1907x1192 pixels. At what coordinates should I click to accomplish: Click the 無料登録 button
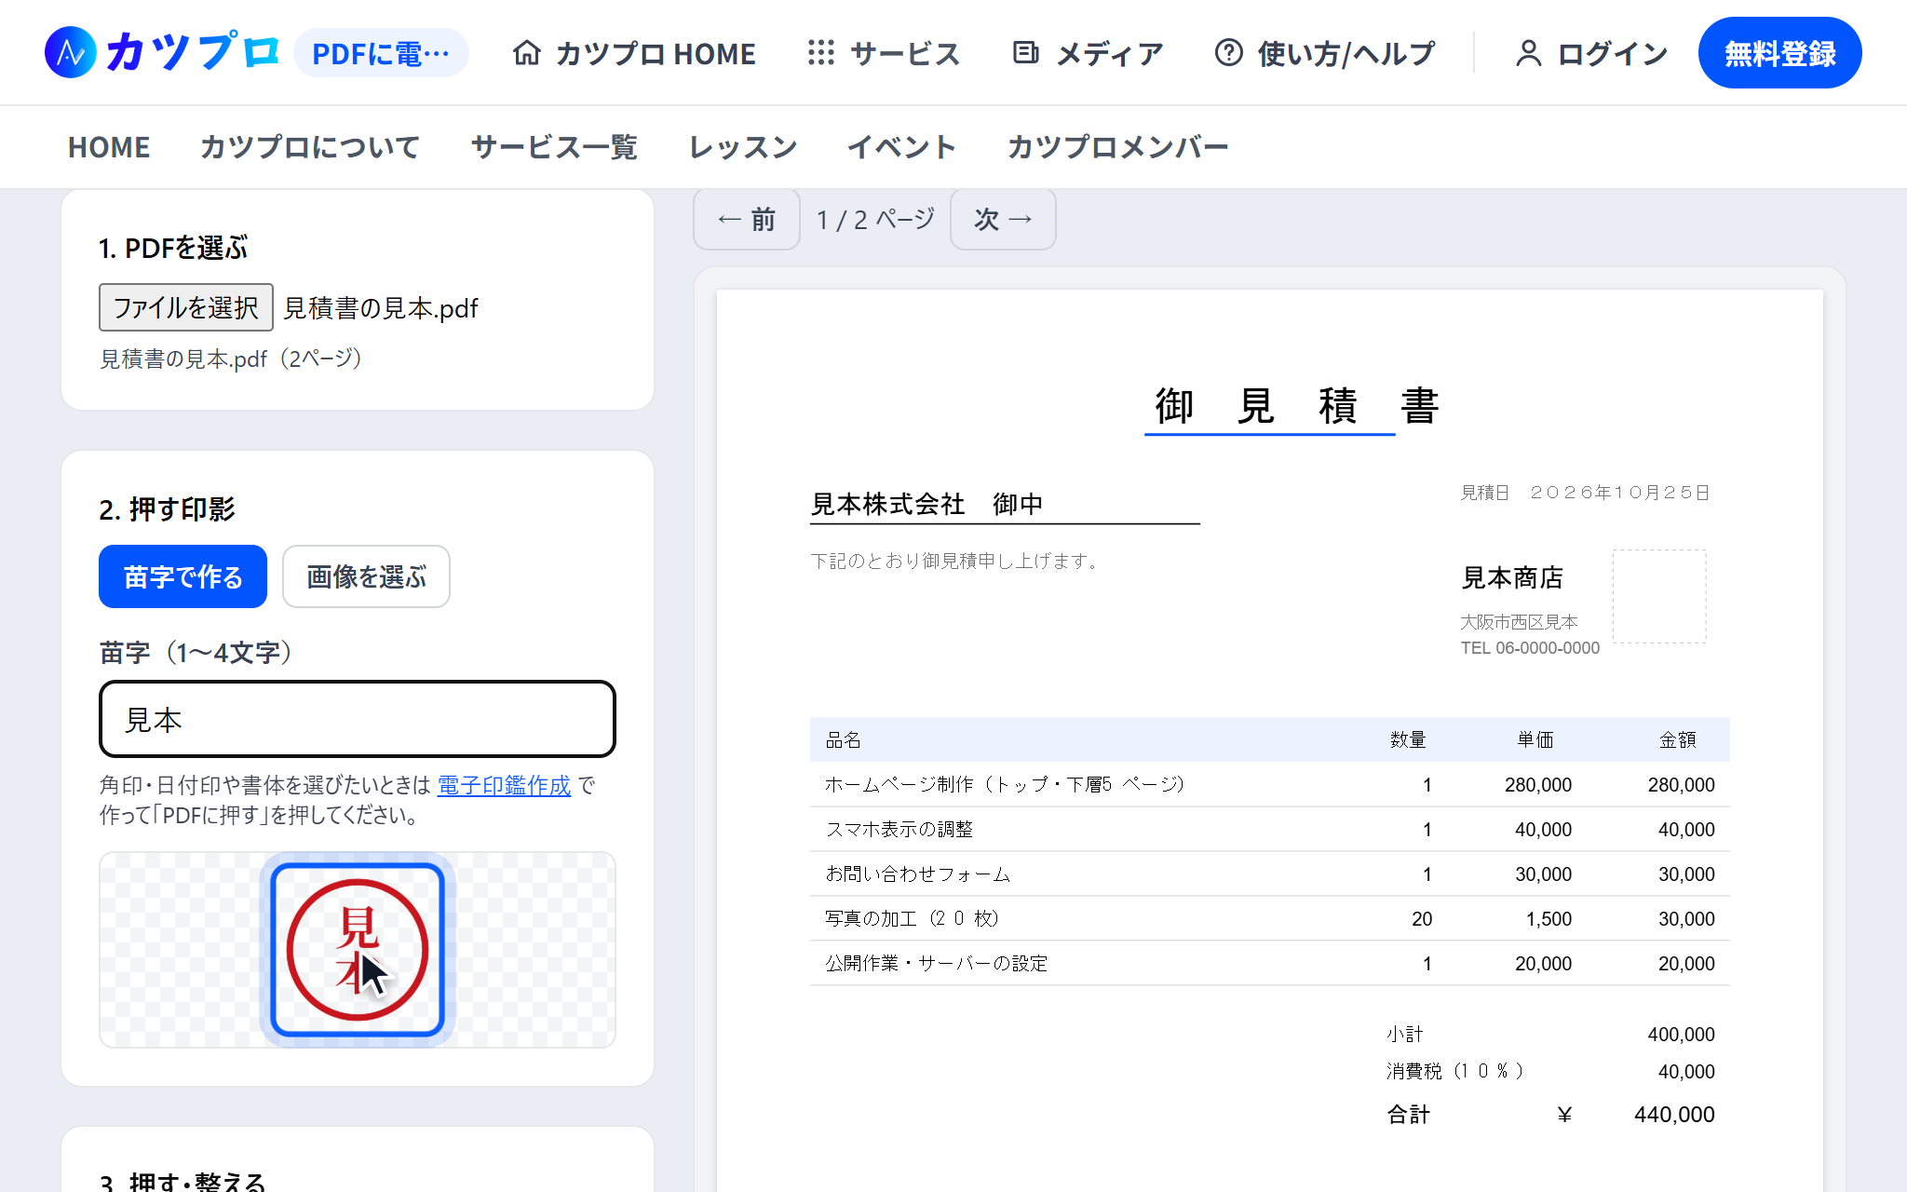1779,53
